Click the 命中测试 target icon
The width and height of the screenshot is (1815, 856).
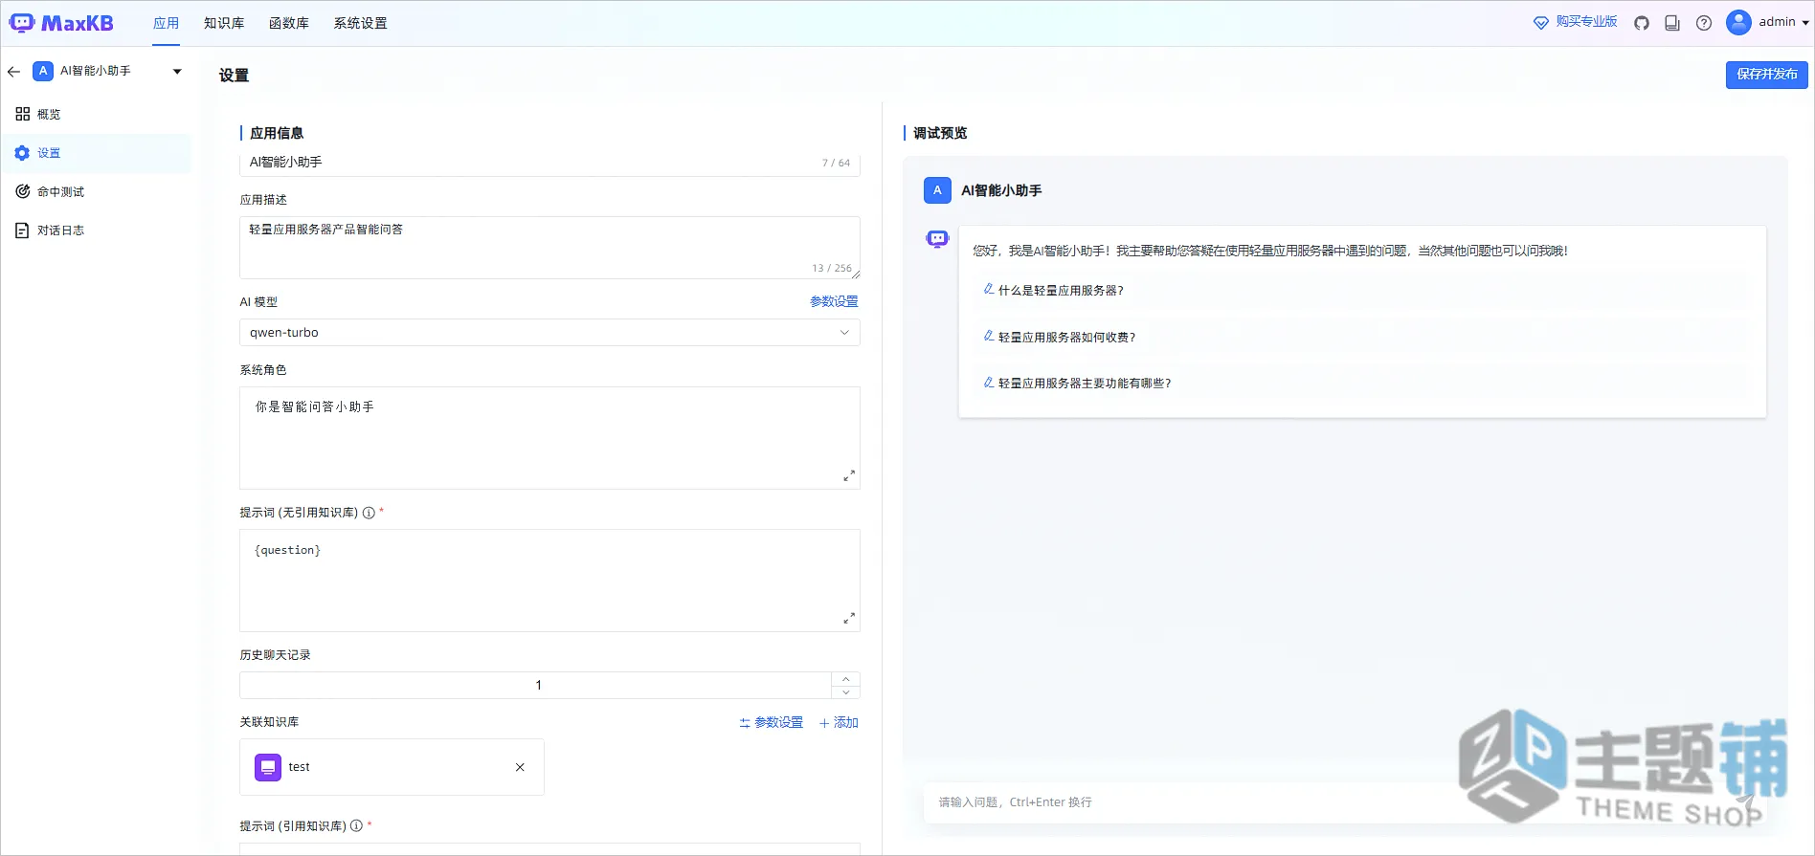coord(23,191)
